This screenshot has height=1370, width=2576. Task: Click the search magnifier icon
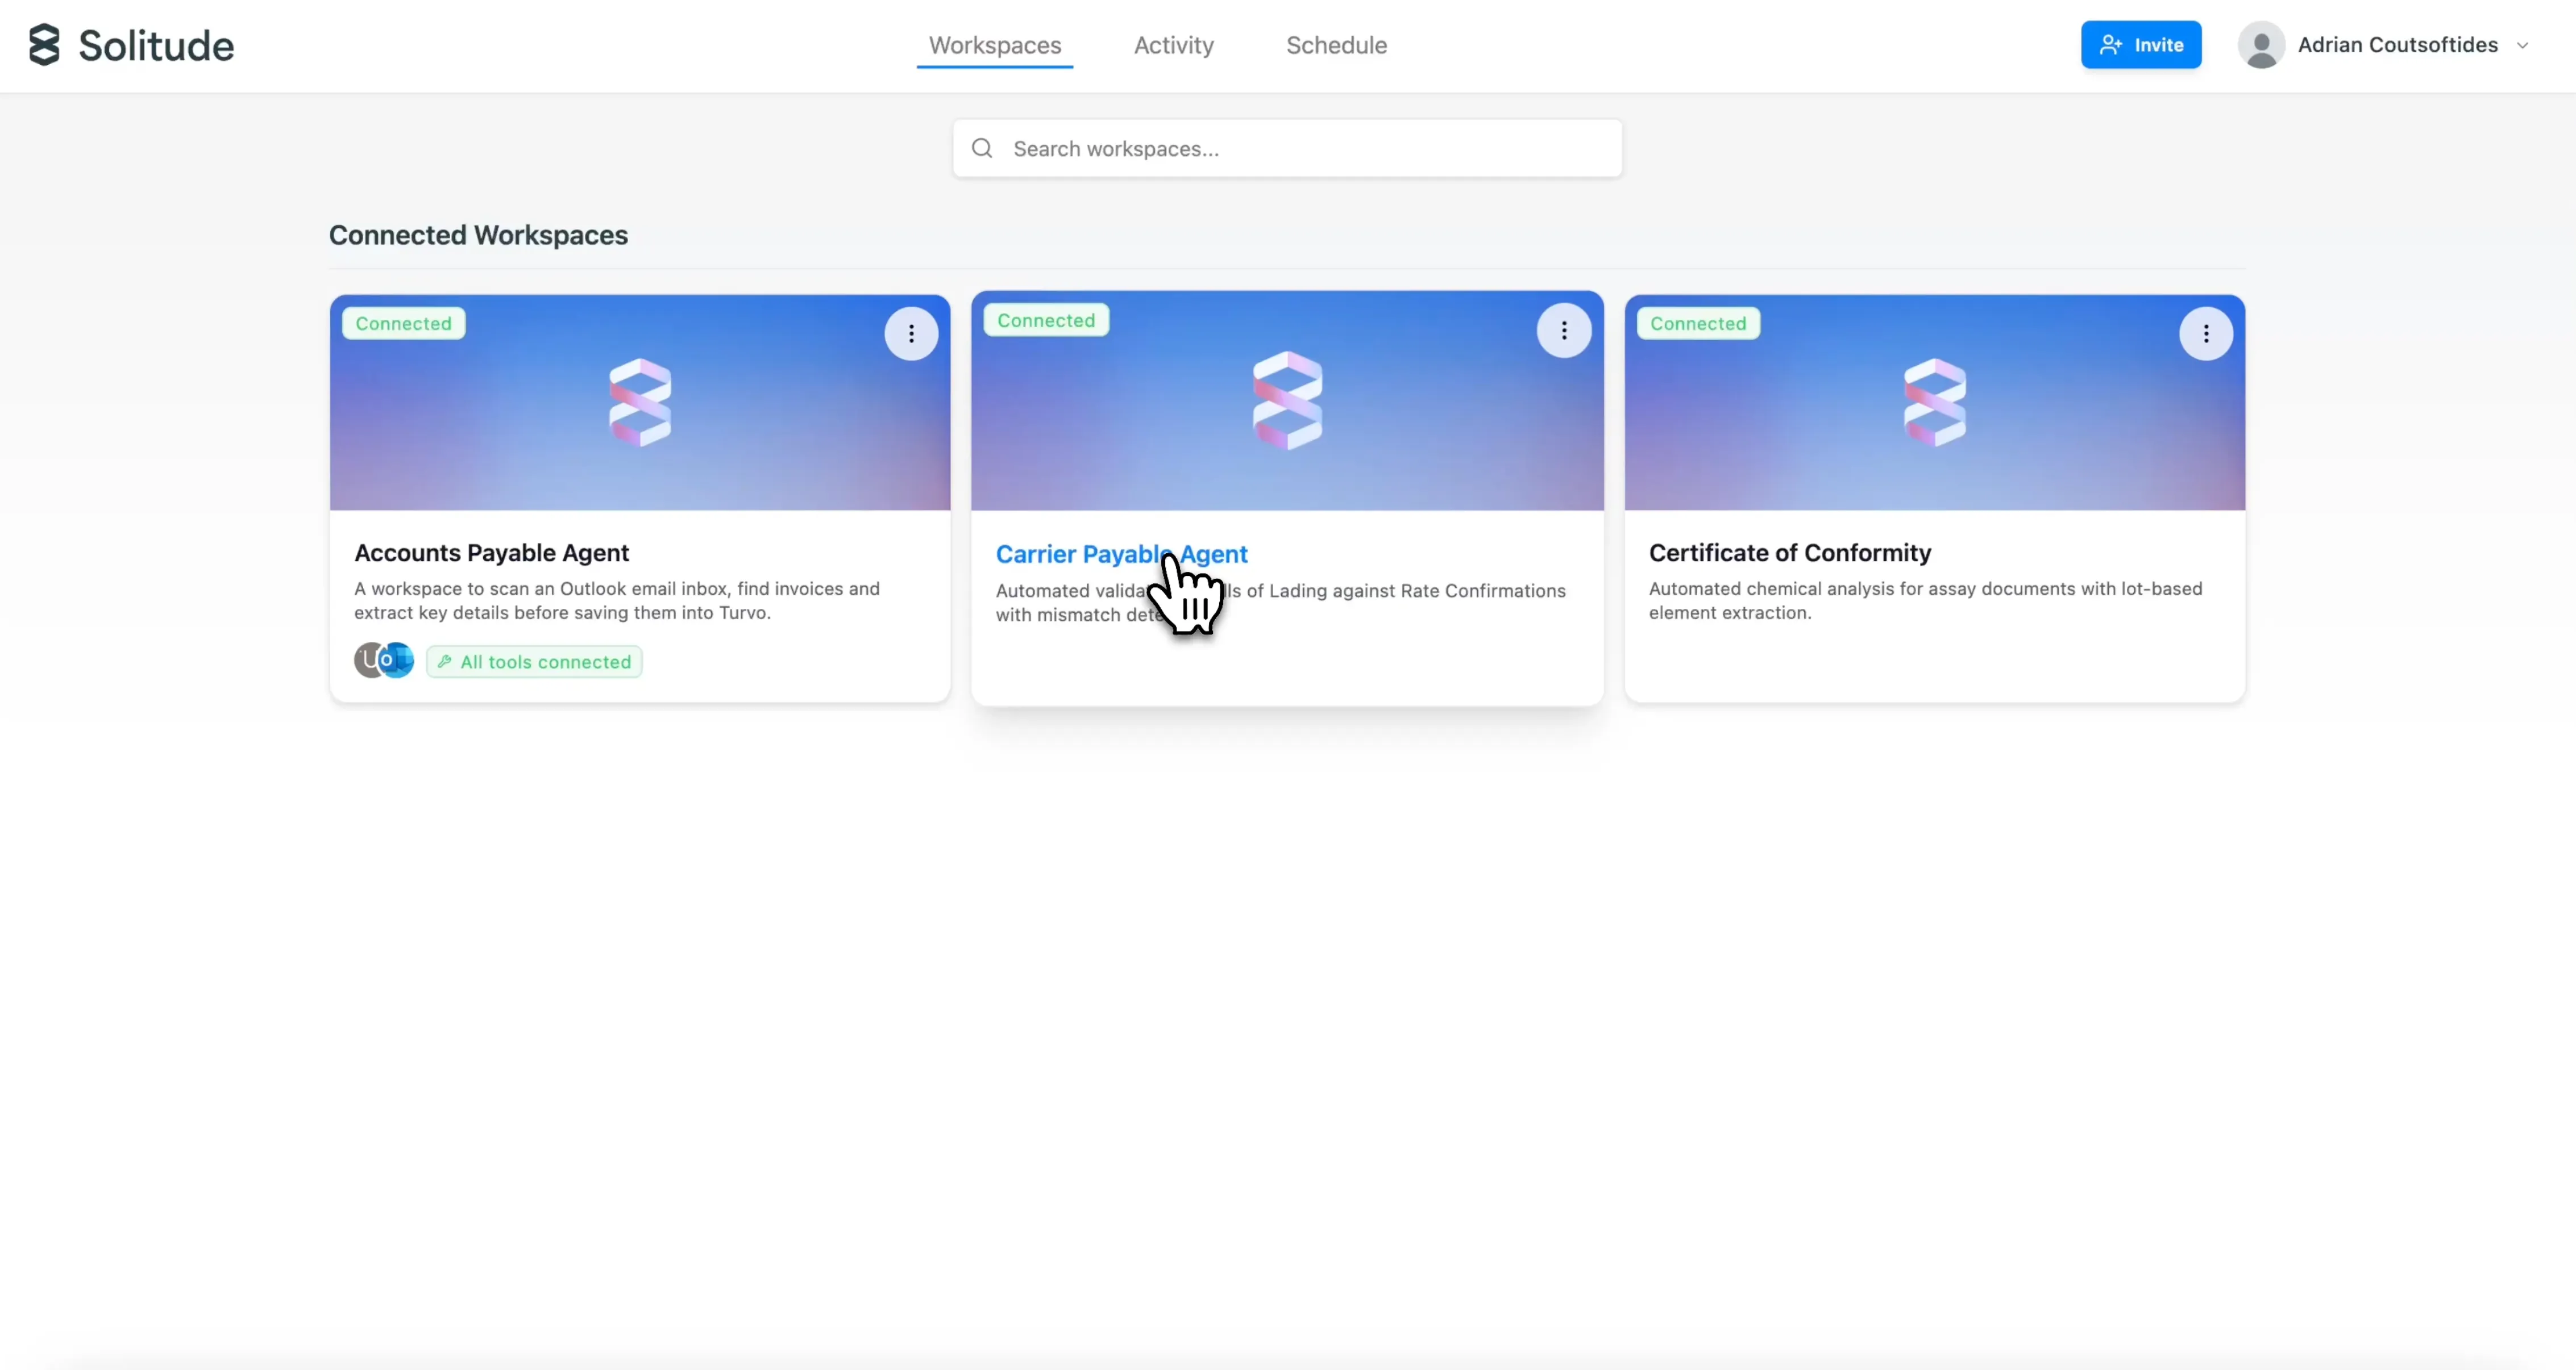coord(982,149)
